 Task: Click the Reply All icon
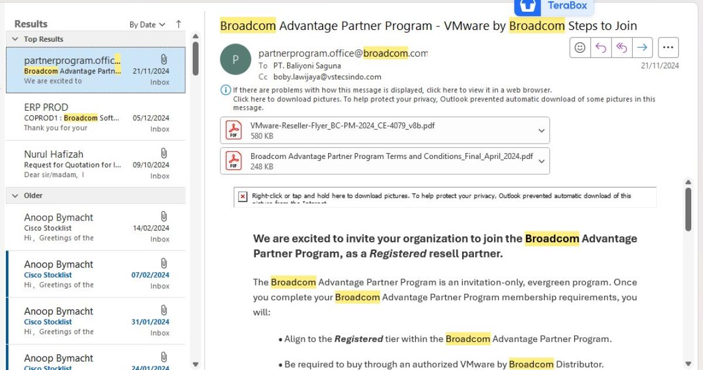pyautogui.click(x=621, y=48)
